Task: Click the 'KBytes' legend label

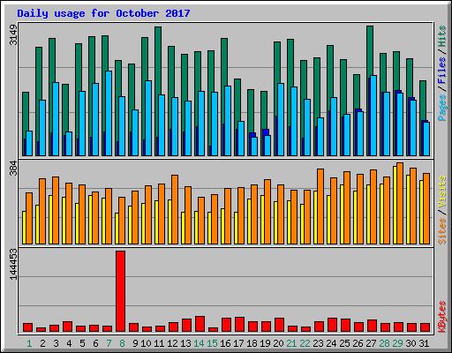Action: pyautogui.click(x=441, y=317)
